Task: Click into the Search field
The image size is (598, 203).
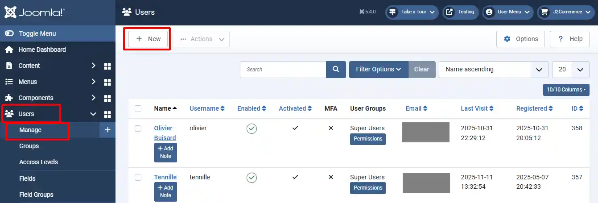Action: tap(283, 69)
